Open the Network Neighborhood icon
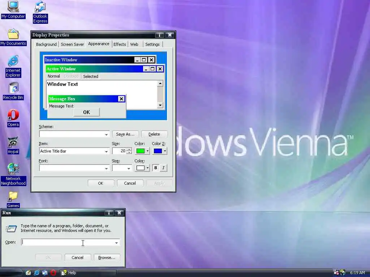 (x=13, y=174)
